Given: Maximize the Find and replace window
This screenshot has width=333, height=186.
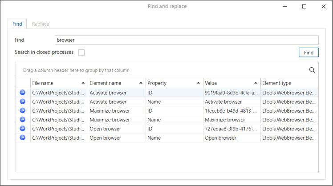Looking at the screenshot, I should click(x=305, y=7).
